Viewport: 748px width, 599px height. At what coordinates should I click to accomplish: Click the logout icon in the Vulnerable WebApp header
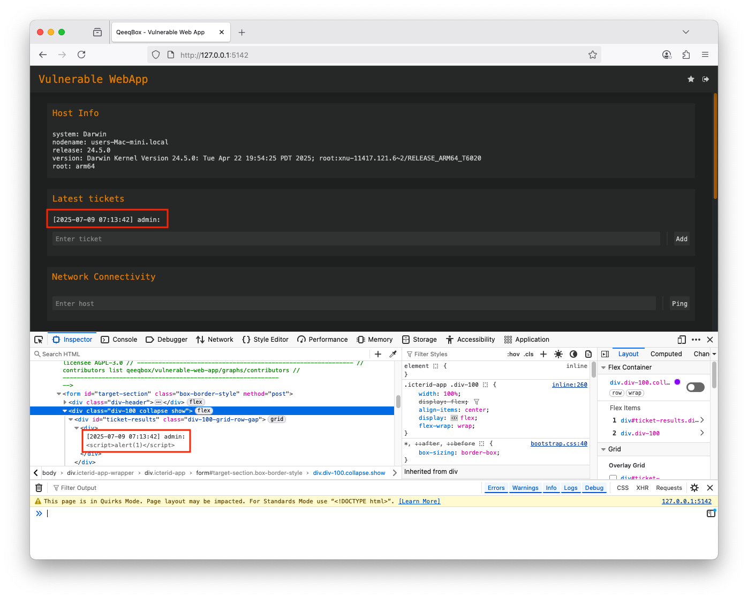click(x=706, y=79)
